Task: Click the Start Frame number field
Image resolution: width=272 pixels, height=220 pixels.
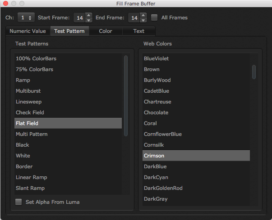Action: tap(79, 18)
